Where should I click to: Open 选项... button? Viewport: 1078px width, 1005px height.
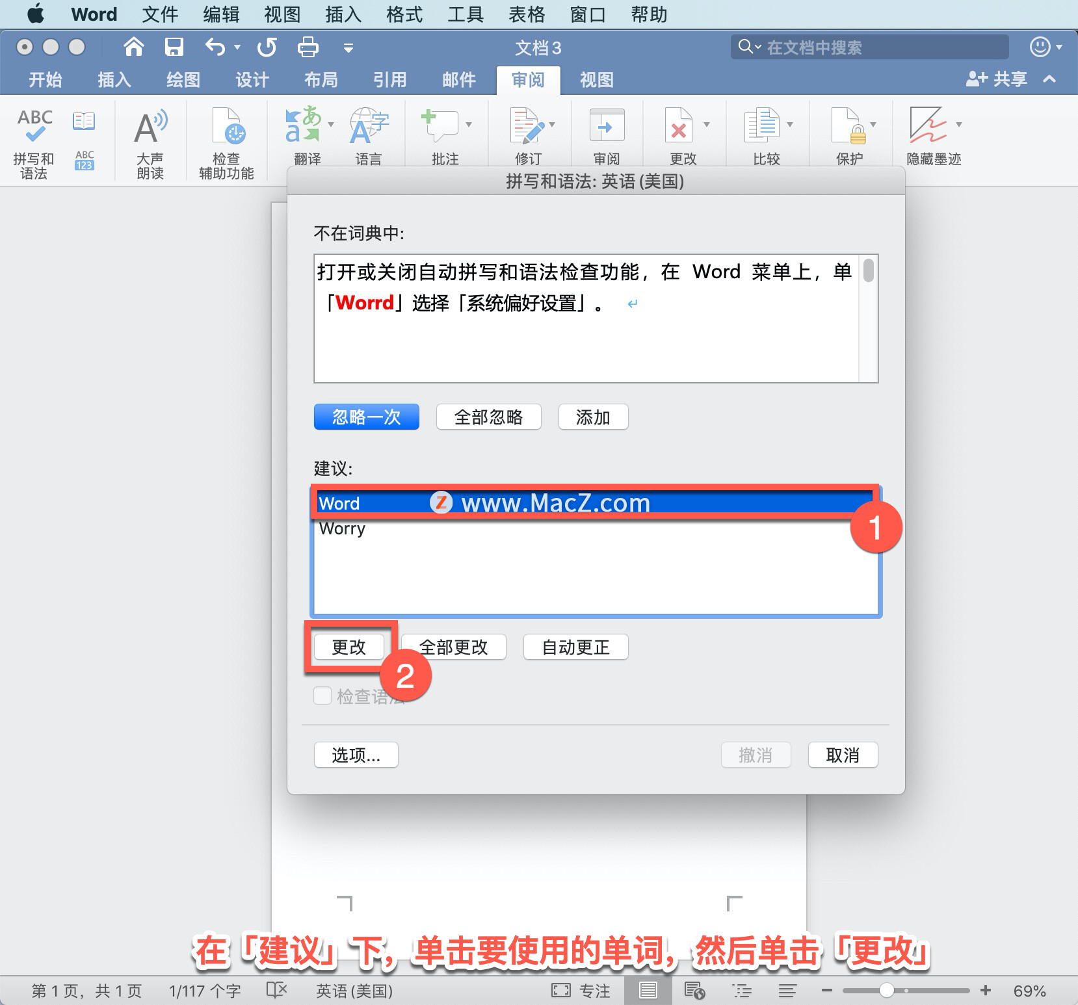click(356, 755)
